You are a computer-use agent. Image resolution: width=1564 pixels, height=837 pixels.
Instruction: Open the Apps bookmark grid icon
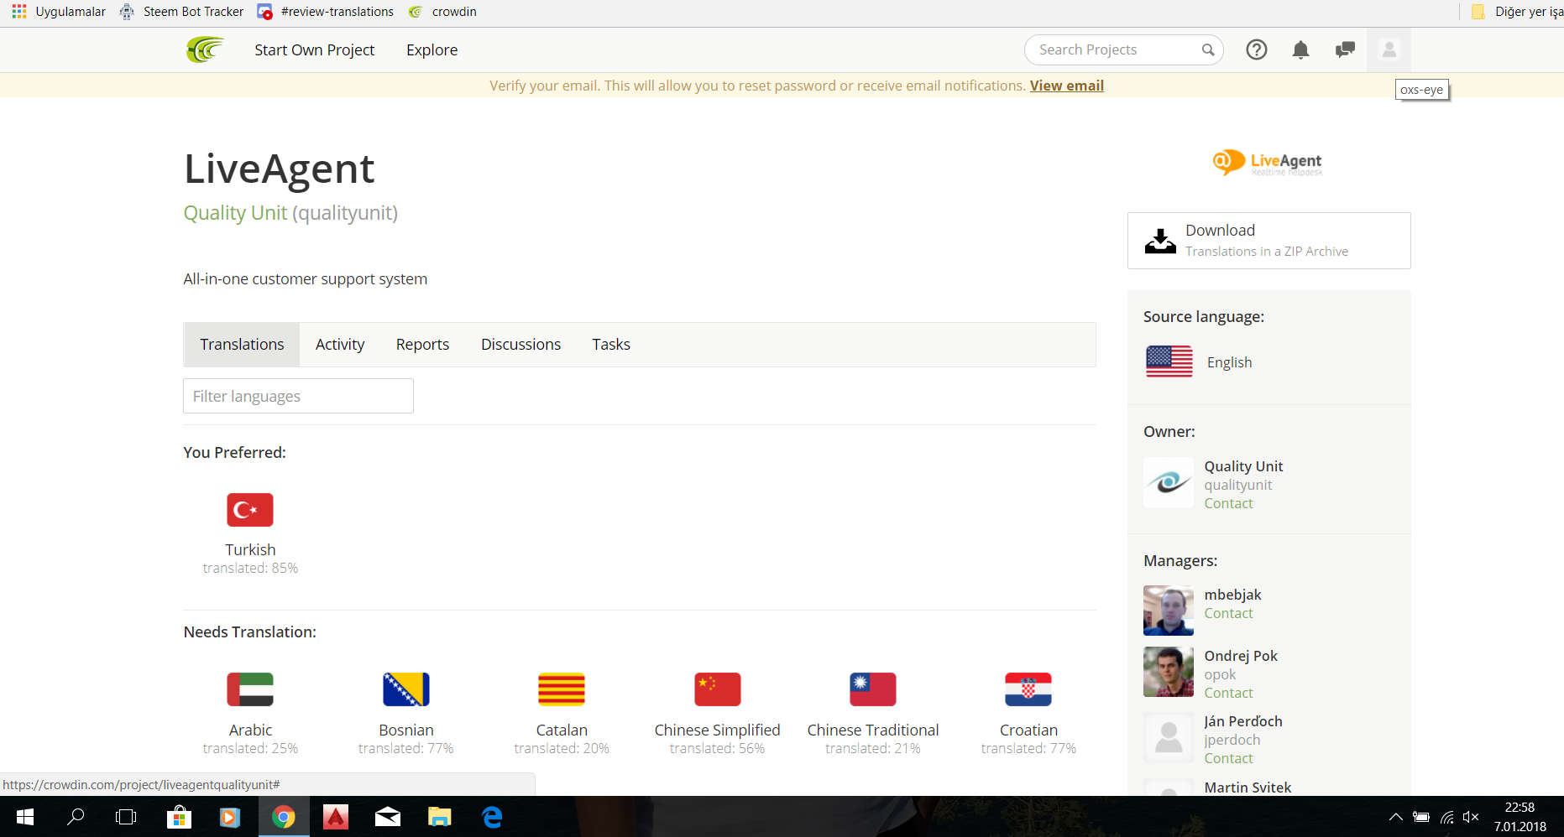click(19, 11)
